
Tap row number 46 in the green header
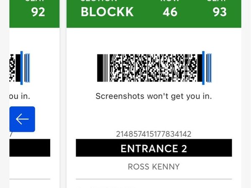[170, 12]
